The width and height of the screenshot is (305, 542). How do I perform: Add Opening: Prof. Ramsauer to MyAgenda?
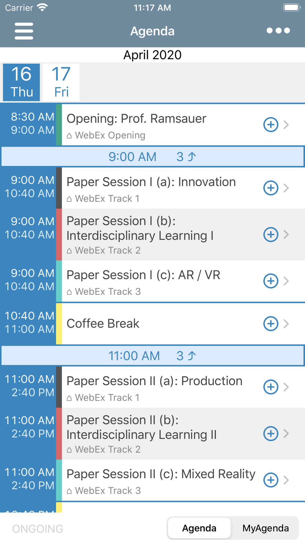point(271,125)
